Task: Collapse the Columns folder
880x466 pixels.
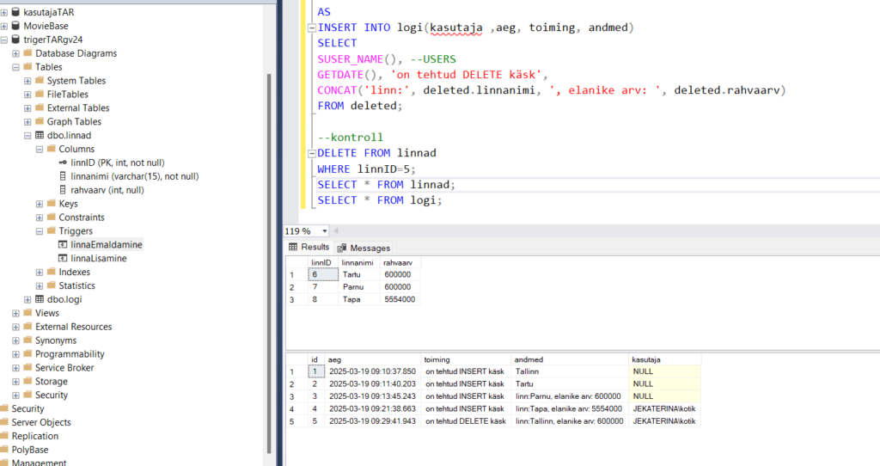Action: [x=40, y=150]
